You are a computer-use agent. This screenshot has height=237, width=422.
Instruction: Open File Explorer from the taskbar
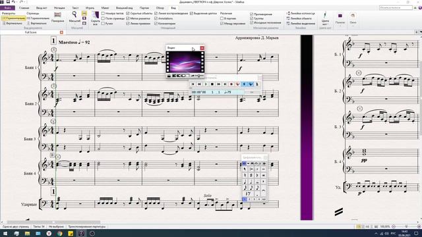point(27,233)
